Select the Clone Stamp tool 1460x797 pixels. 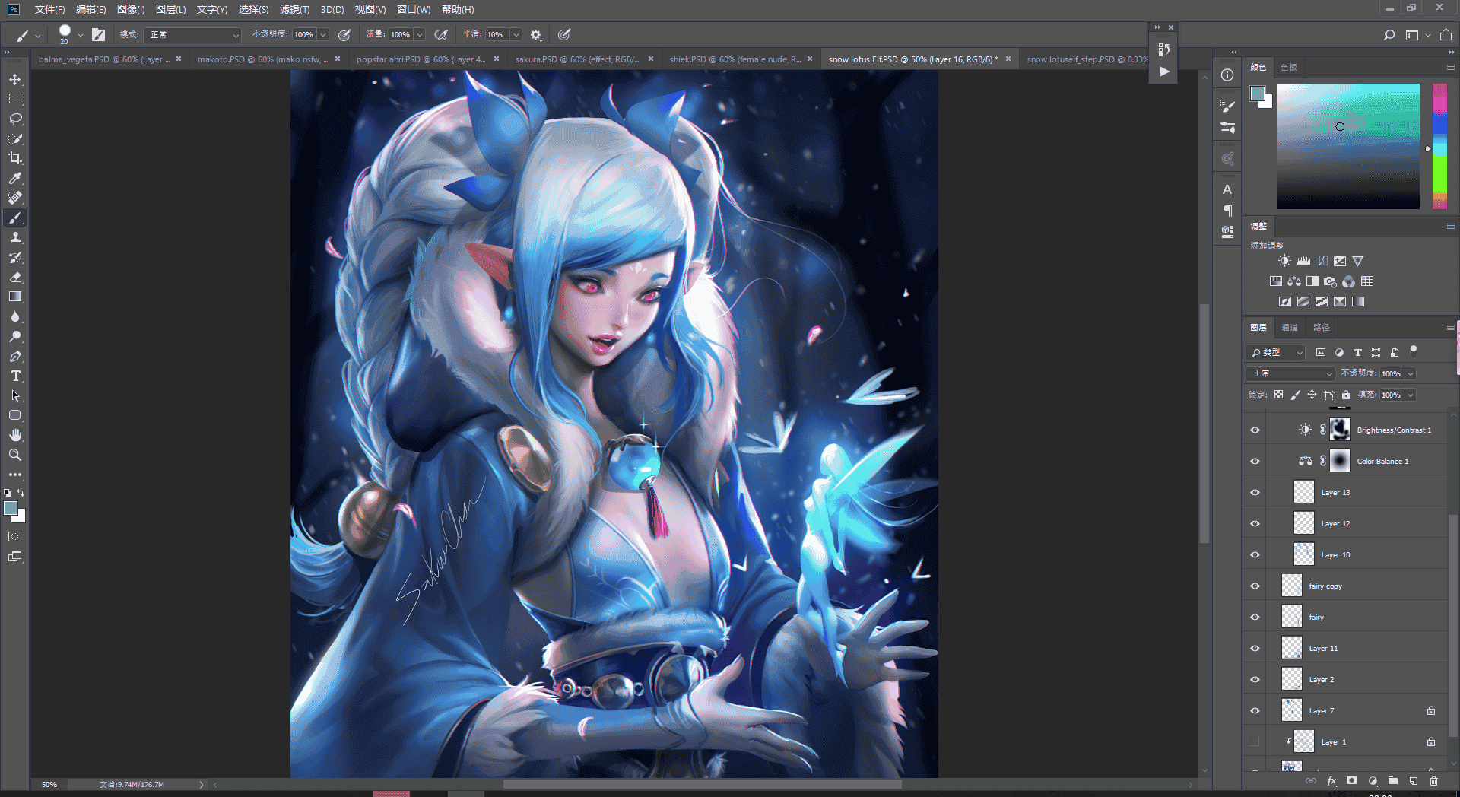tap(15, 237)
